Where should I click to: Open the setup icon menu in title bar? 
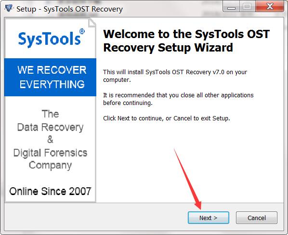9,8
